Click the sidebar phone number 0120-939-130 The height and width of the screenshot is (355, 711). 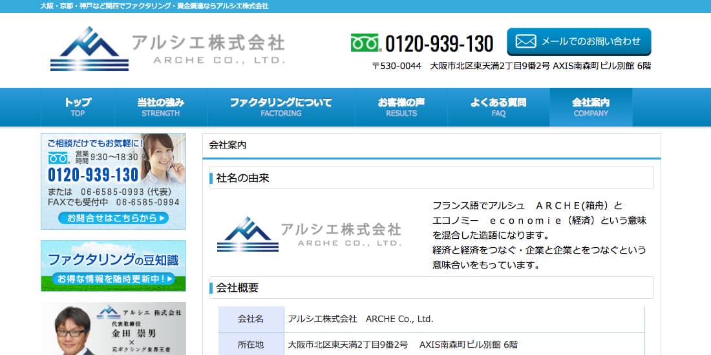point(94,175)
